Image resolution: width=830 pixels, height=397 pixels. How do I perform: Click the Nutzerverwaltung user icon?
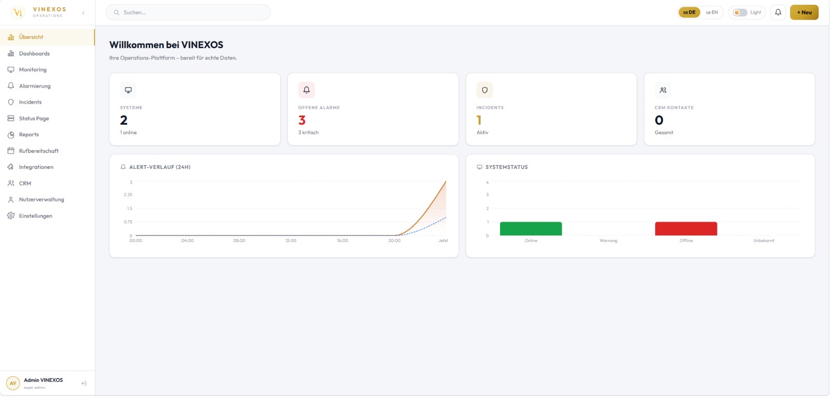tap(11, 200)
